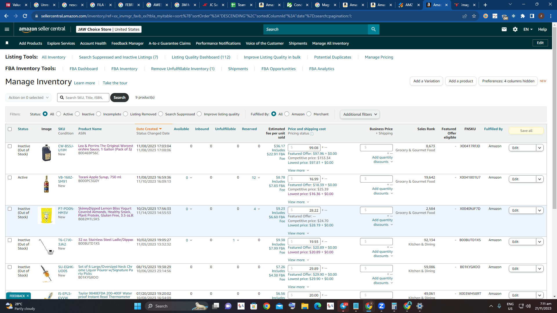Bookmark this page with star icon
The image size is (557, 313).
(x=474, y=16)
